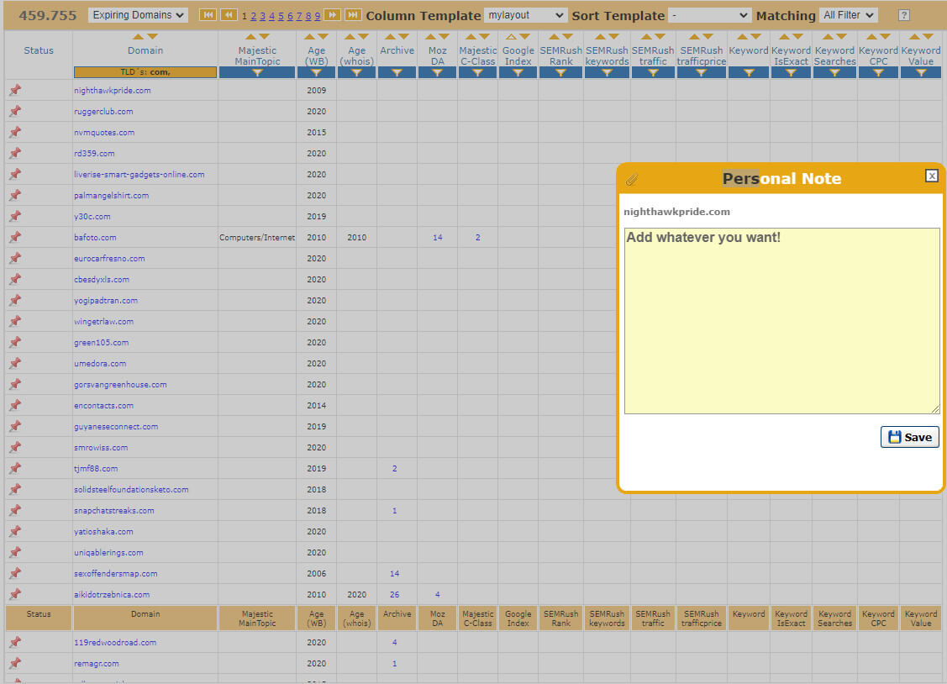This screenshot has width=947, height=684.
Task: Click into the yellow note text area
Action: (781, 320)
